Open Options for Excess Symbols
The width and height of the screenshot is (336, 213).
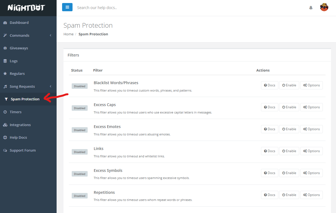pos(312,173)
